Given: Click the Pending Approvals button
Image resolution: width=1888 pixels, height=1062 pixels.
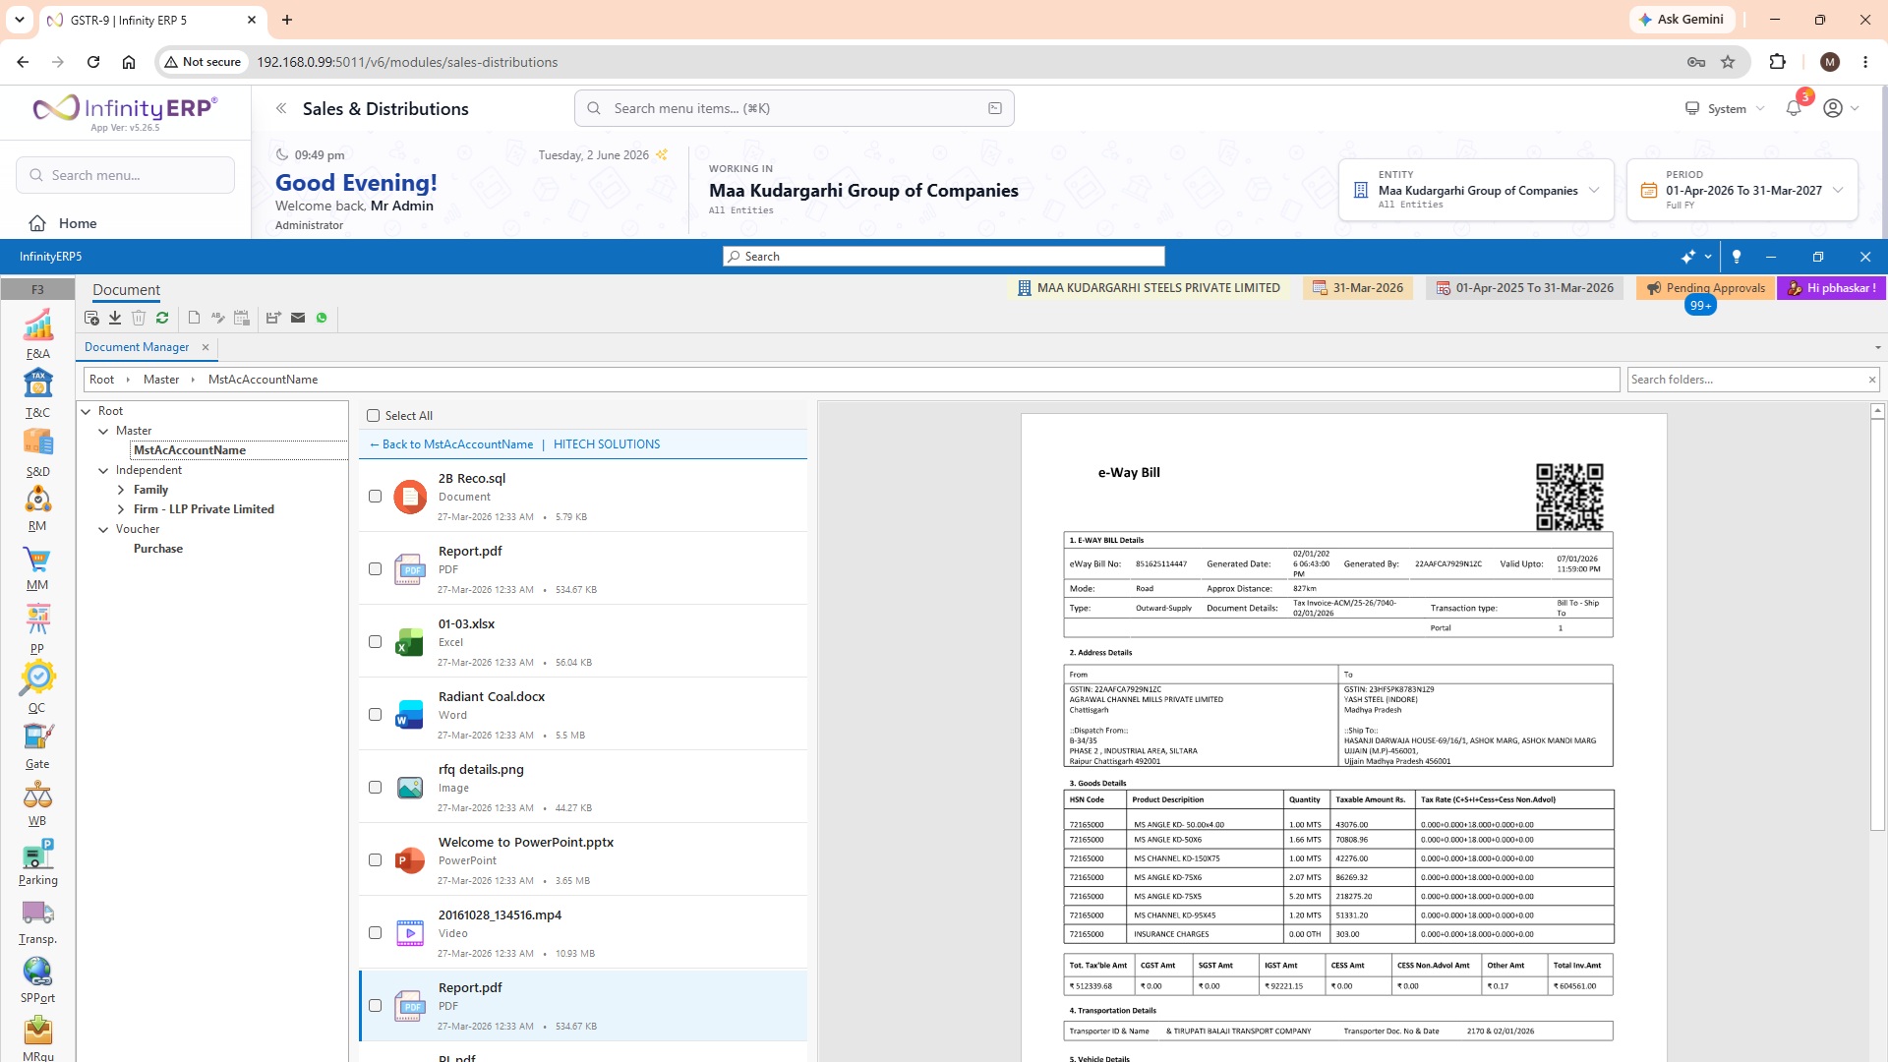Looking at the screenshot, I should (1706, 288).
